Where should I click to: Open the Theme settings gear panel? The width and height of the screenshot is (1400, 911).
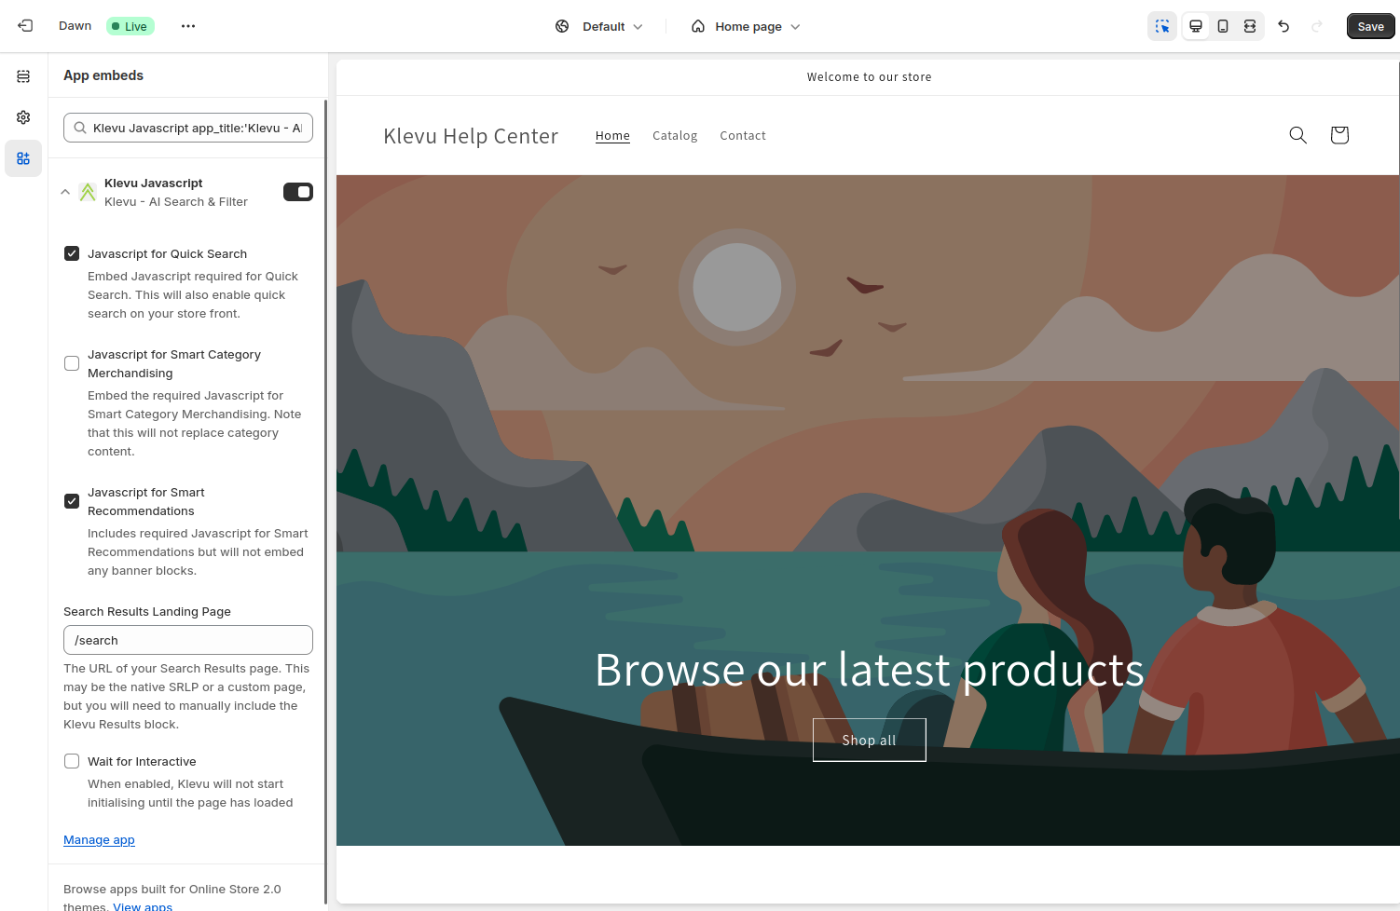point(23,117)
